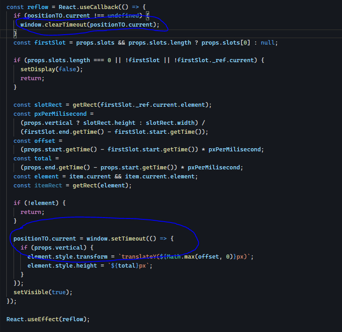Click the 'if (!element) {' line
The image size is (342, 332).
40,203
